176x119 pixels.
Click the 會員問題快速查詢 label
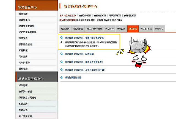pyautogui.click(x=68, y=15)
